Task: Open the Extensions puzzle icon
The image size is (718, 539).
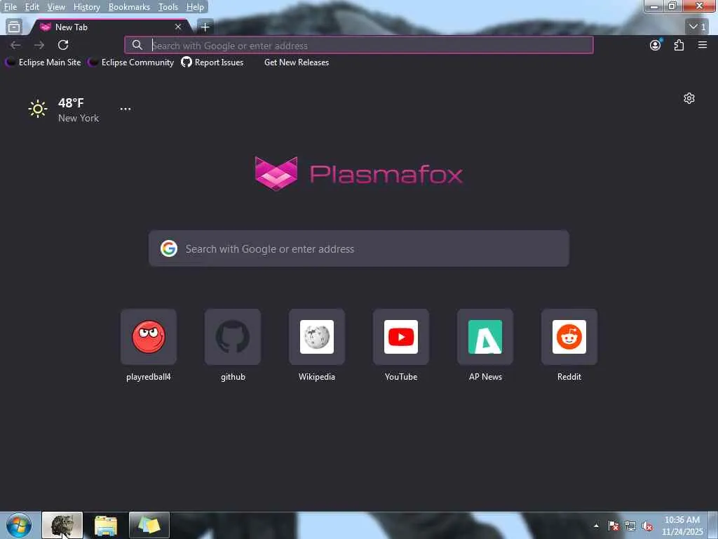Action: pos(679,45)
